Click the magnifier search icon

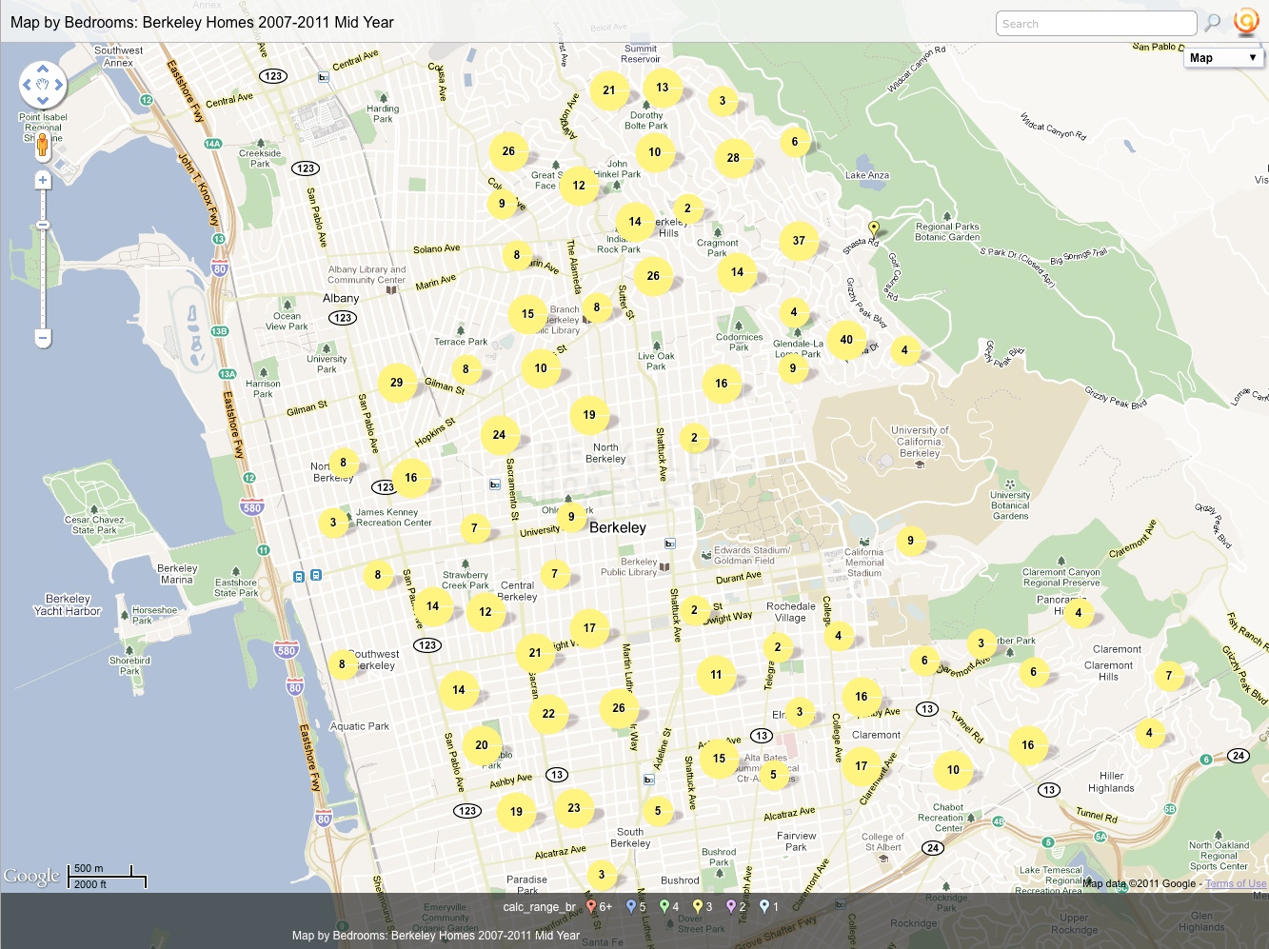click(1213, 23)
